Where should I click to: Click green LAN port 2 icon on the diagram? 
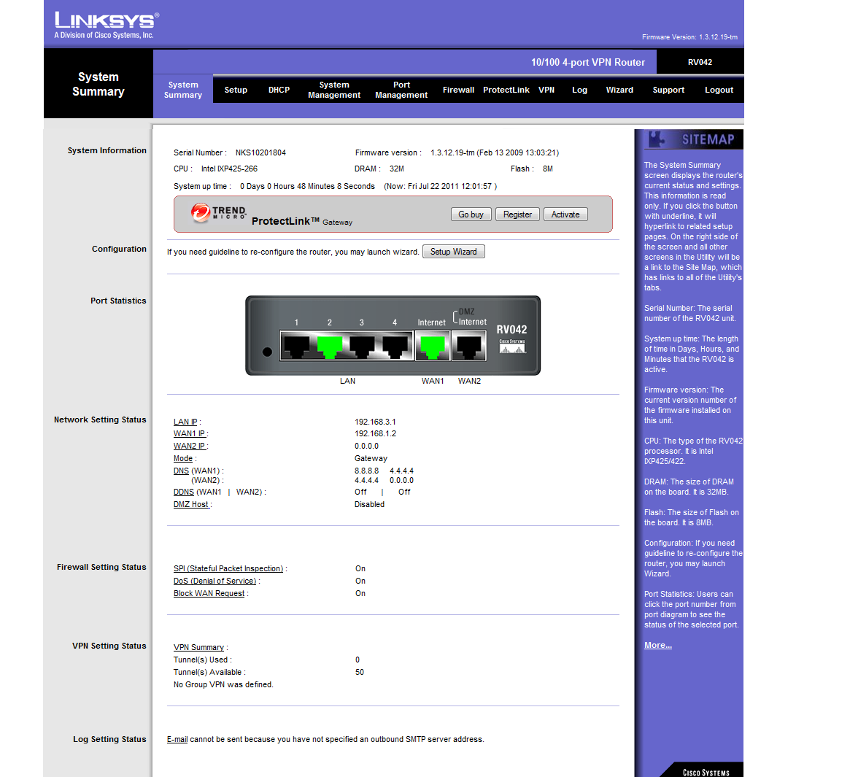(x=330, y=346)
